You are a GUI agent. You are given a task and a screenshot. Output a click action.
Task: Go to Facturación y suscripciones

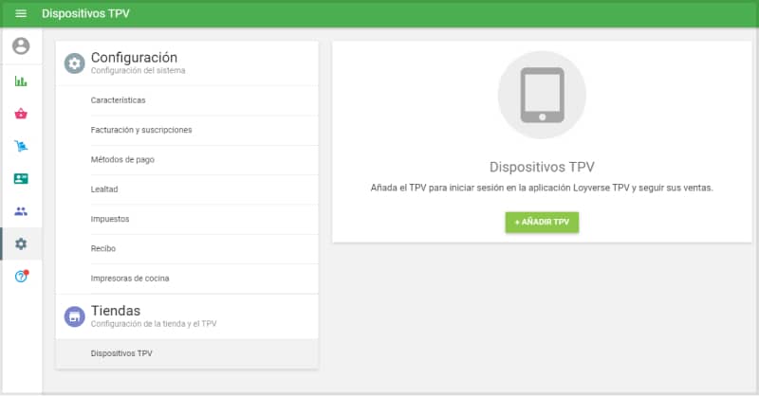point(141,130)
